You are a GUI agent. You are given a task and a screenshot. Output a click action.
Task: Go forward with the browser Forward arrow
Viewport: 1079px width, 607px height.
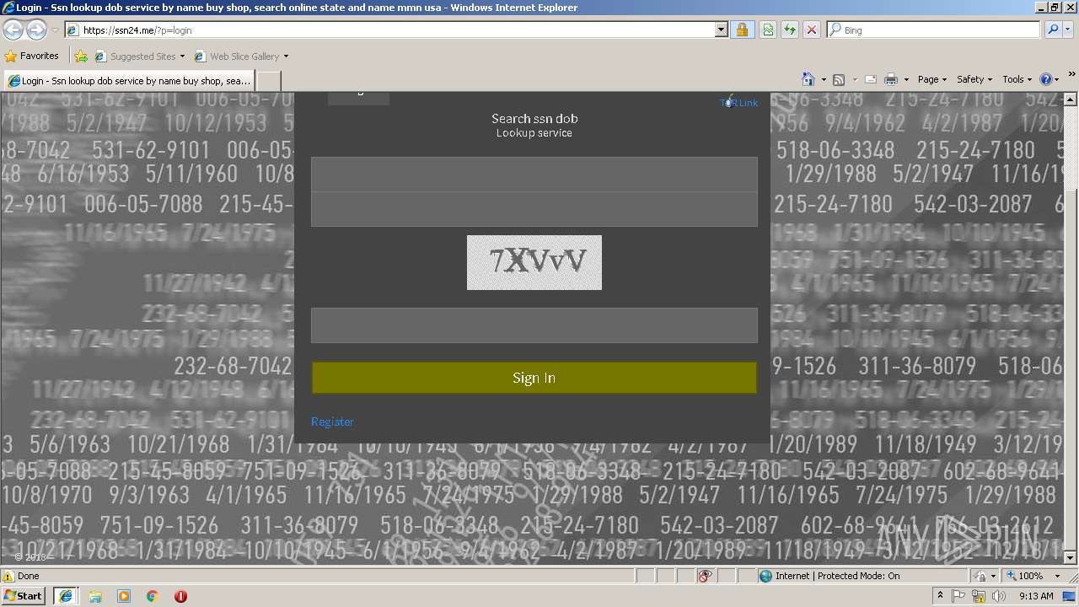[x=36, y=30]
